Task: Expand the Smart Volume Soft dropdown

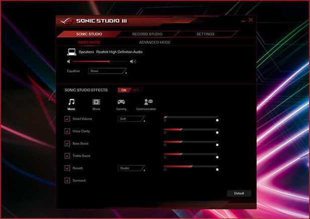Action: coord(131,119)
